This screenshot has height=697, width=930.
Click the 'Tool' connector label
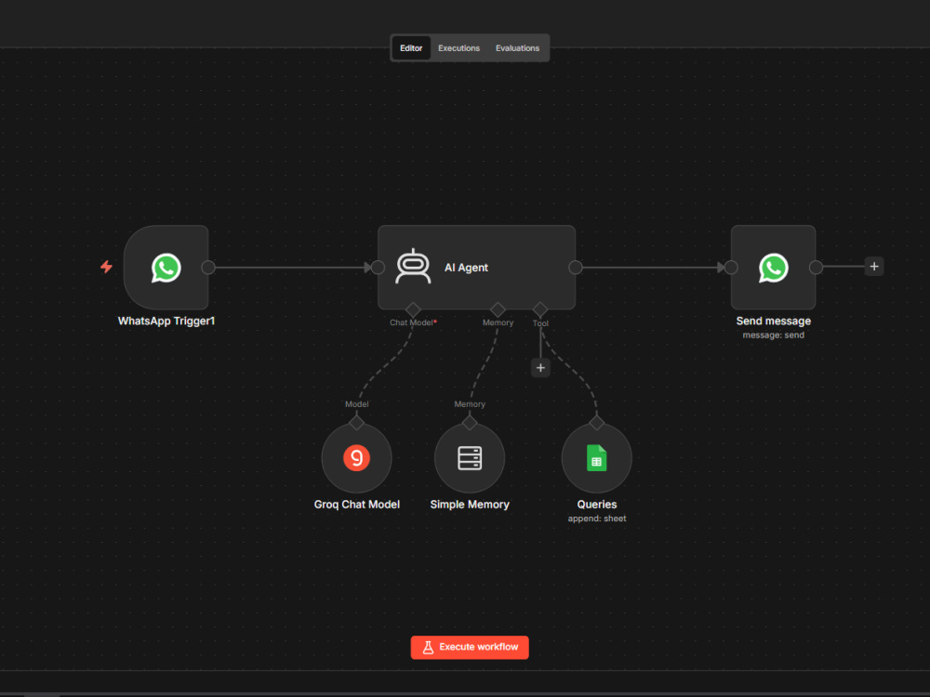tap(540, 323)
